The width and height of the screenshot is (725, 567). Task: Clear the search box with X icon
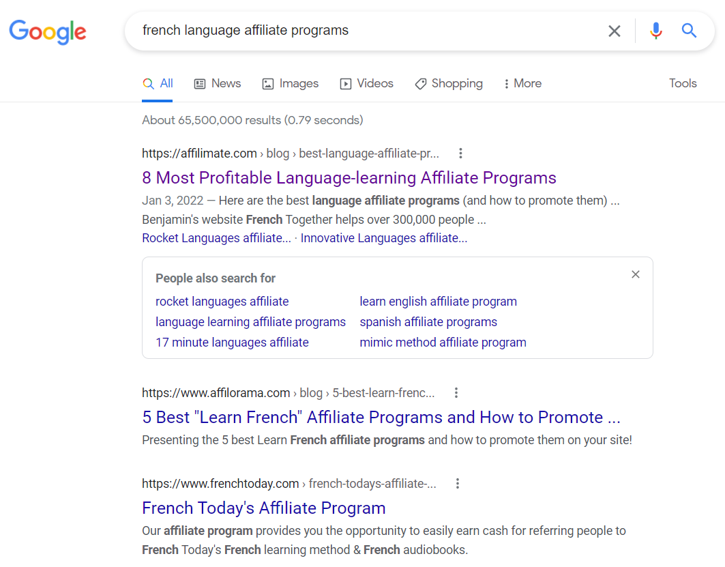pos(614,31)
